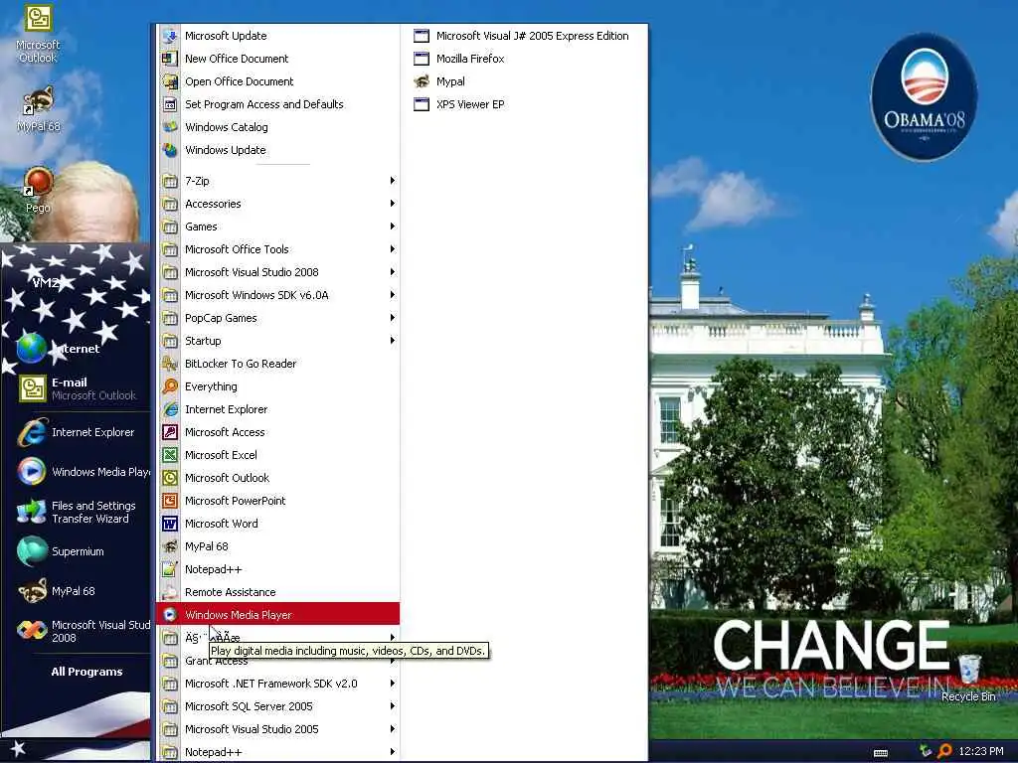Select Open Office Document
Image resolution: width=1018 pixels, height=763 pixels.
(278, 81)
